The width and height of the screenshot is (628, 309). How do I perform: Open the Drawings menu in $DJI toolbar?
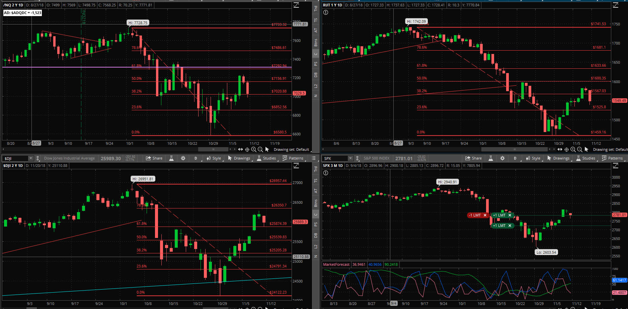[239, 158]
